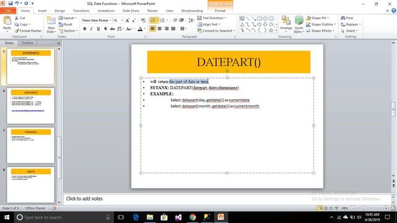Viewport: 397px width, 223px height.
Task: Open the File tab
Action: (x=8, y=11)
